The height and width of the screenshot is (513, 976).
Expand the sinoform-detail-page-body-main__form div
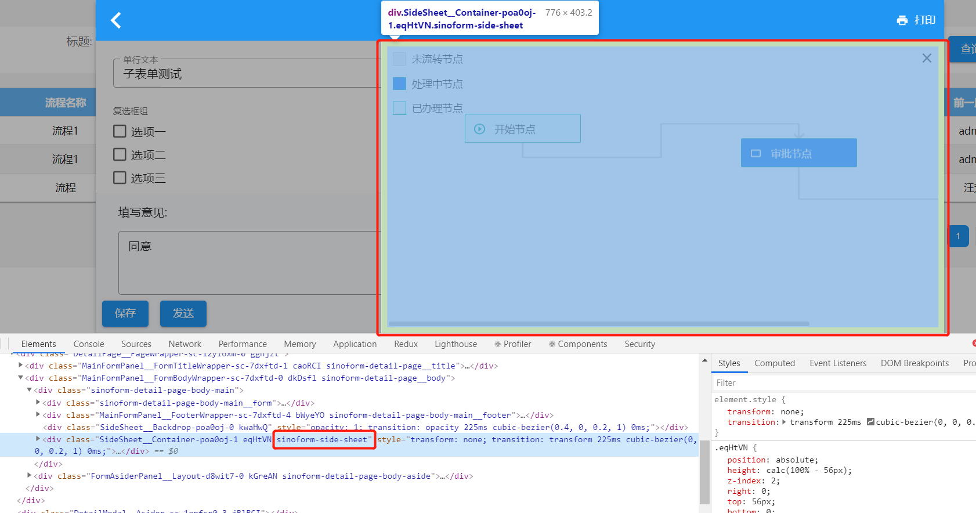[x=38, y=402]
